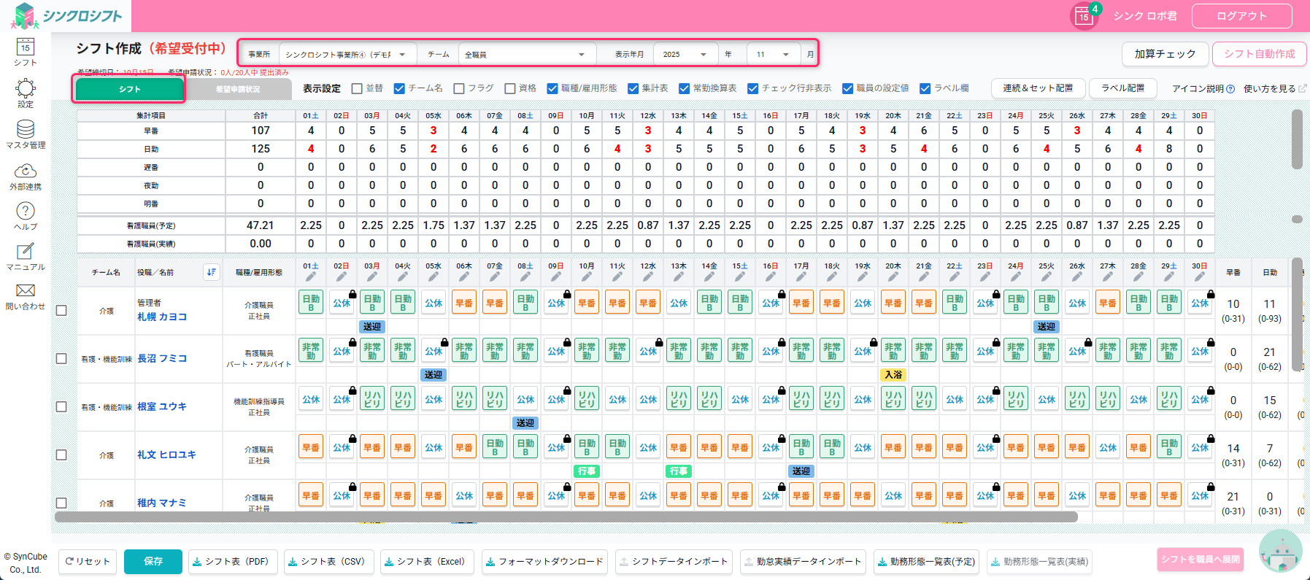
Task: Expand the 事業所 dropdown
Action: [x=347, y=55]
